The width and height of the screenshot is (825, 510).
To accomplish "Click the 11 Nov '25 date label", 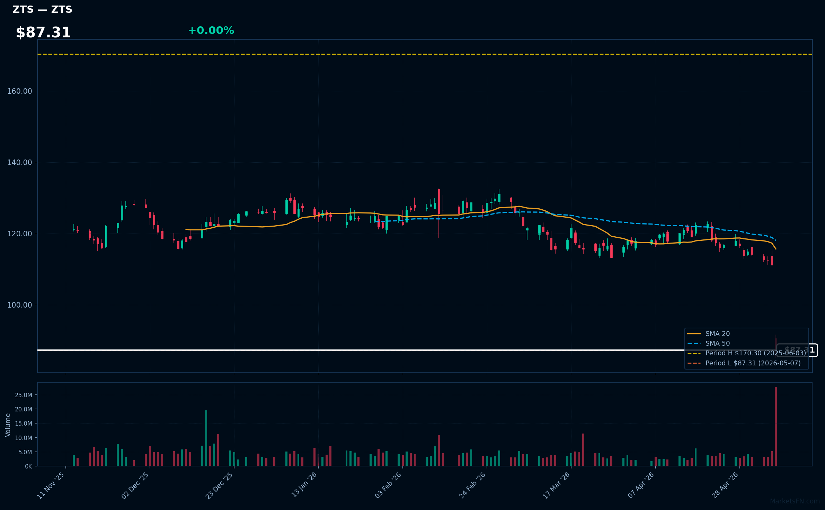I will [x=51, y=485].
